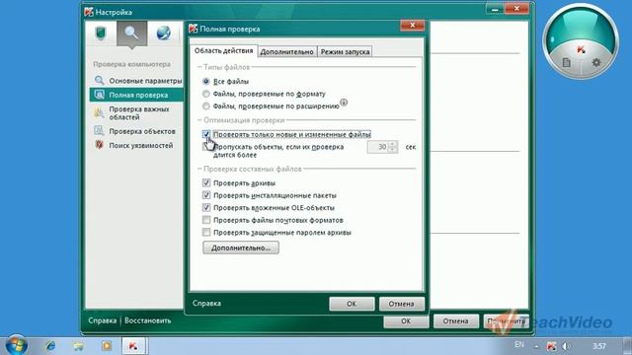This screenshot has height=355, width=632.
Task: Click Kaspersky taskbar button
Action: [x=134, y=346]
